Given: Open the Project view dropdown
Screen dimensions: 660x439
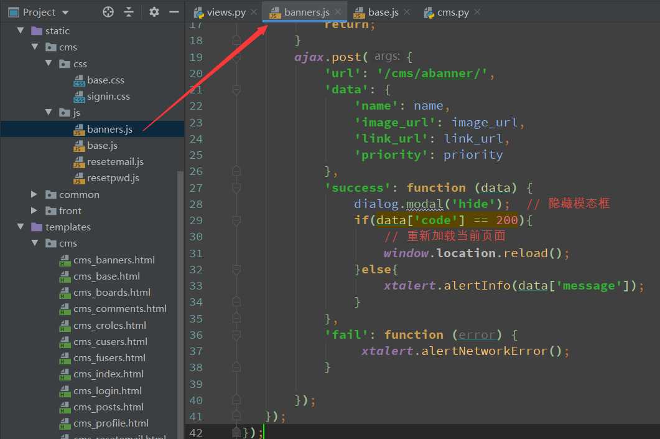Looking at the screenshot, I should [x=66, y=12].
